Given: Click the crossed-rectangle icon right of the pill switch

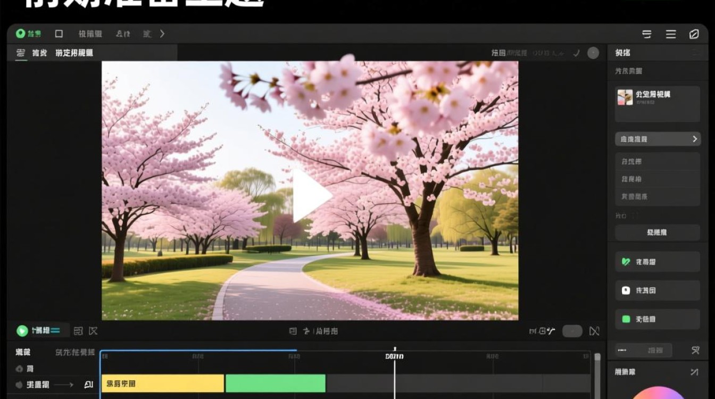Looking at the screenshot, I should (594, 331).
